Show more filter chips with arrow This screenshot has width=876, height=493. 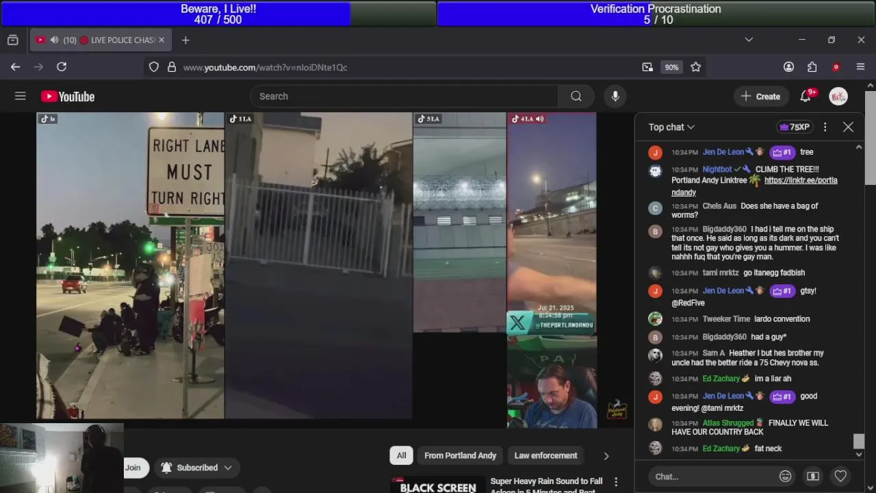pyautogui.click(x=606, y=455)
